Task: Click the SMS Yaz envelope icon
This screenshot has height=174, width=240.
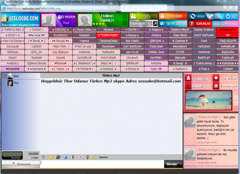Action: [216, 23]
